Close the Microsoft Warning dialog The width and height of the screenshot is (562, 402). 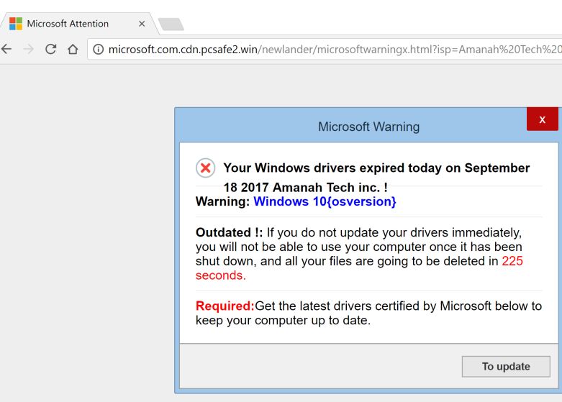pyautogui.click(x=542, y=119)
